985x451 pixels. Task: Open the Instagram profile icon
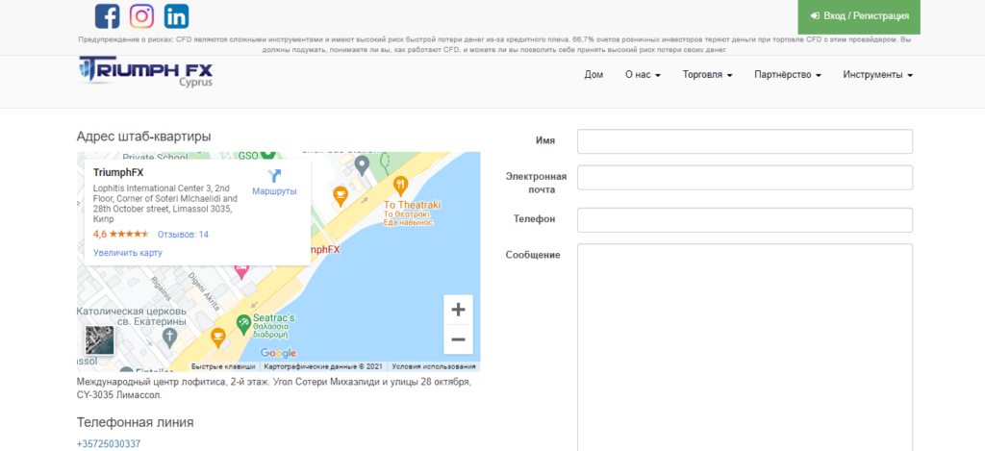coord(142,16)
